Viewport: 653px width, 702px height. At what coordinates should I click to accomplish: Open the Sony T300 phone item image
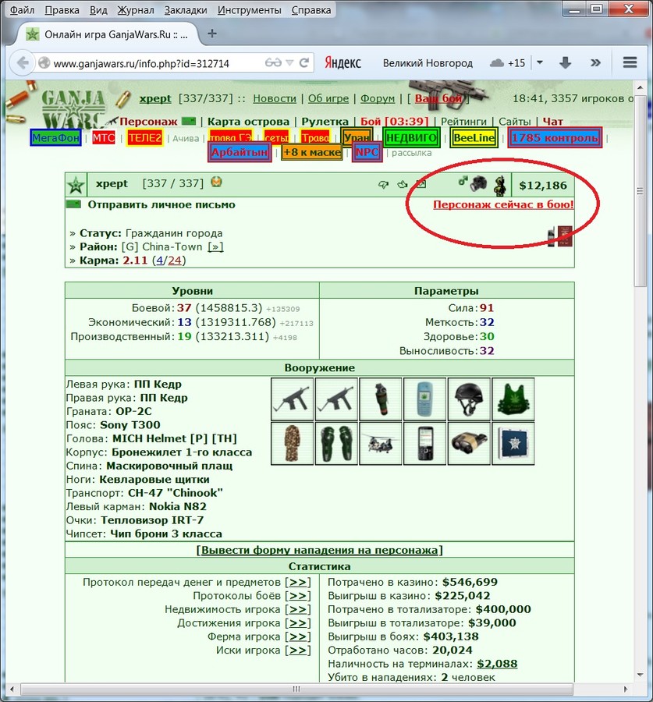[424, 399]
